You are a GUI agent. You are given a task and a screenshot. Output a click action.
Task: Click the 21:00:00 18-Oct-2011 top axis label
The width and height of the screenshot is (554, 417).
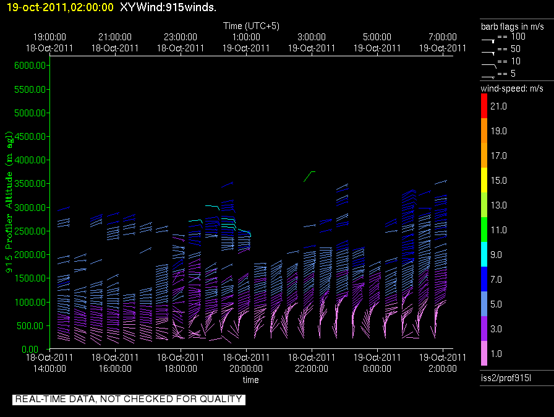point(115,43)
